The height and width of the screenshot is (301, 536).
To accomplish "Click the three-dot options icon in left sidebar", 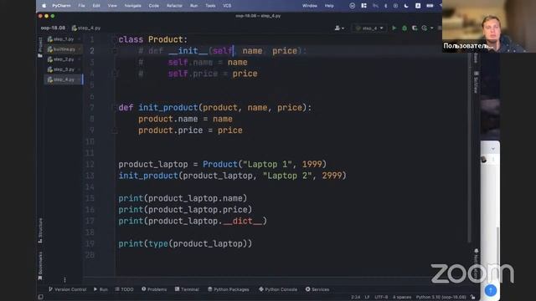I will click(x=64, y=280).
